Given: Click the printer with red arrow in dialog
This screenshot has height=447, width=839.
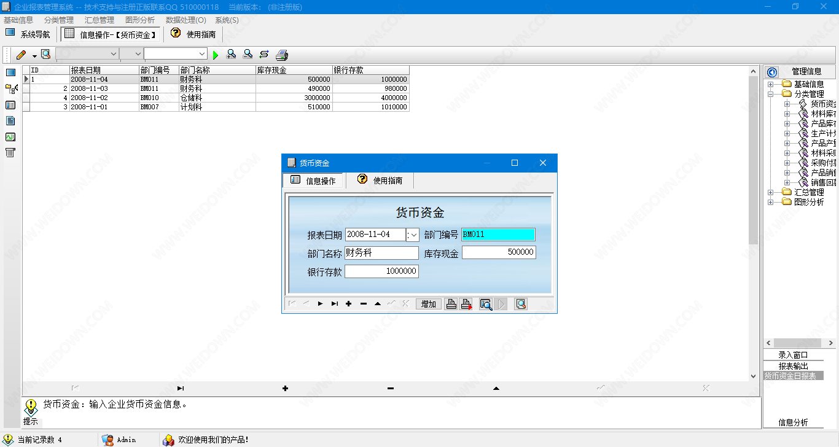Looking at the screenshot, I should coord(466,304).
